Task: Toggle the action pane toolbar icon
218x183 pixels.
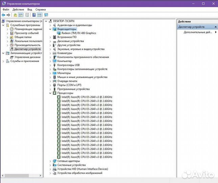Action: point(40,15)
